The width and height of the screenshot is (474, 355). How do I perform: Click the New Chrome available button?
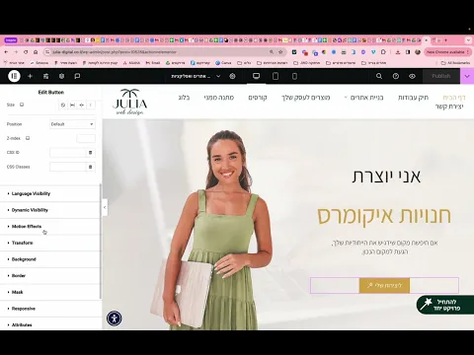(x=446, y=52)
